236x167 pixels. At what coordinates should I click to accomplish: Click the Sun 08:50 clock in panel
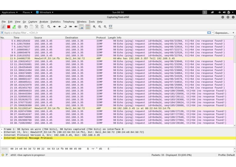point(118,12)
